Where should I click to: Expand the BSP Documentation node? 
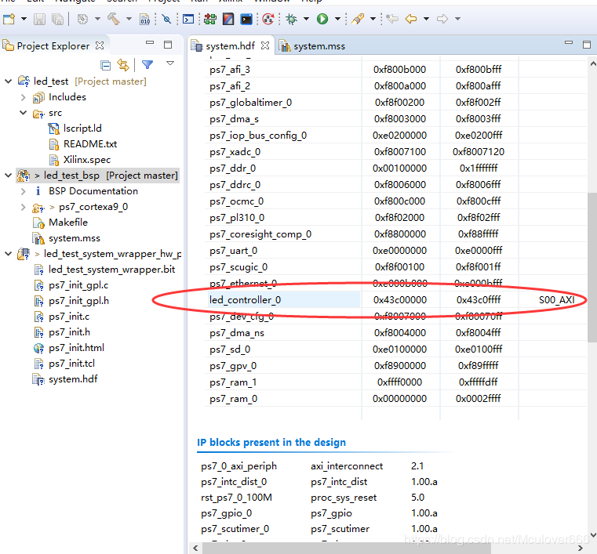tap(24, 191)
